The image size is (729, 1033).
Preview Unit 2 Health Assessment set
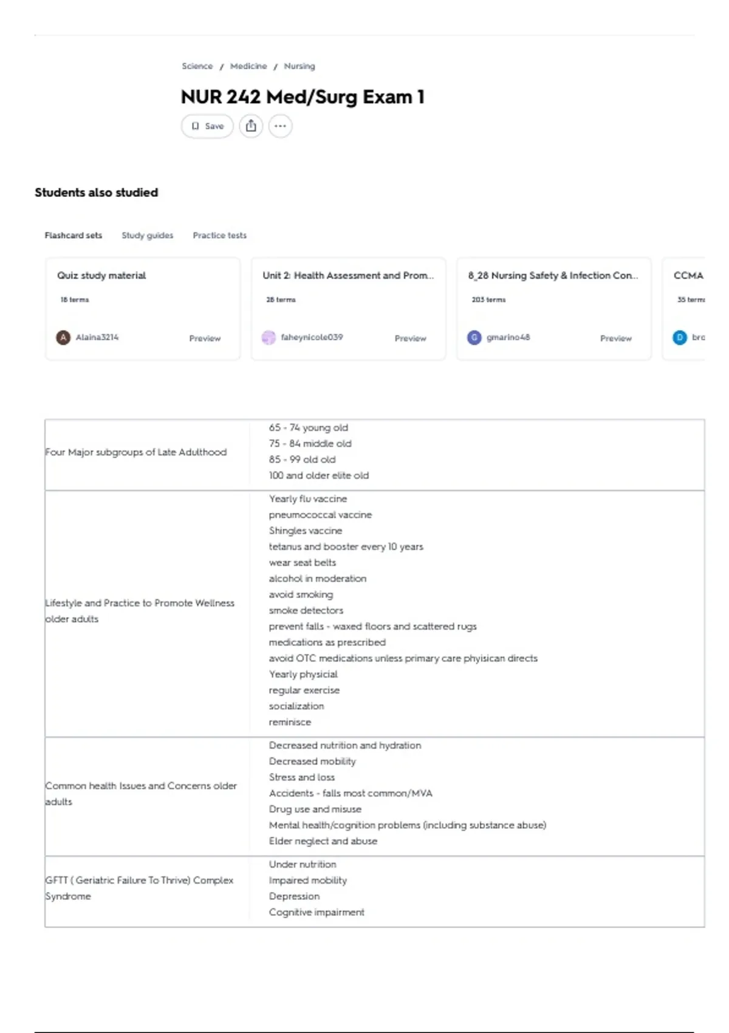411,338
